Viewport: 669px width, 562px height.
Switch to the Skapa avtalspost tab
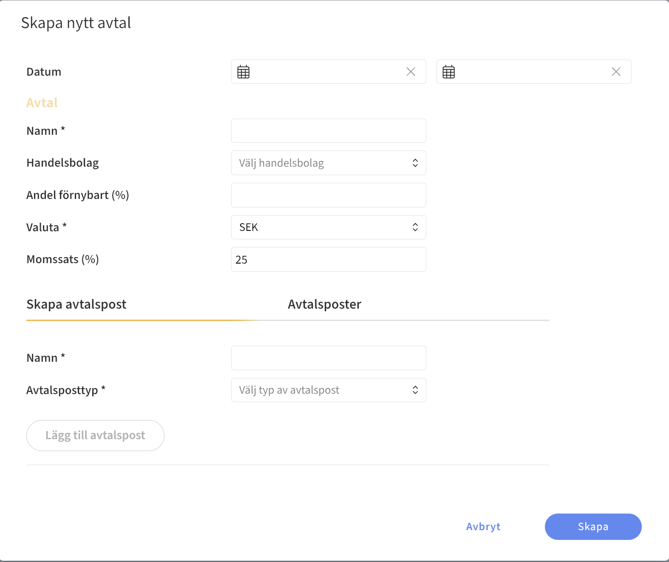(77, 304)
